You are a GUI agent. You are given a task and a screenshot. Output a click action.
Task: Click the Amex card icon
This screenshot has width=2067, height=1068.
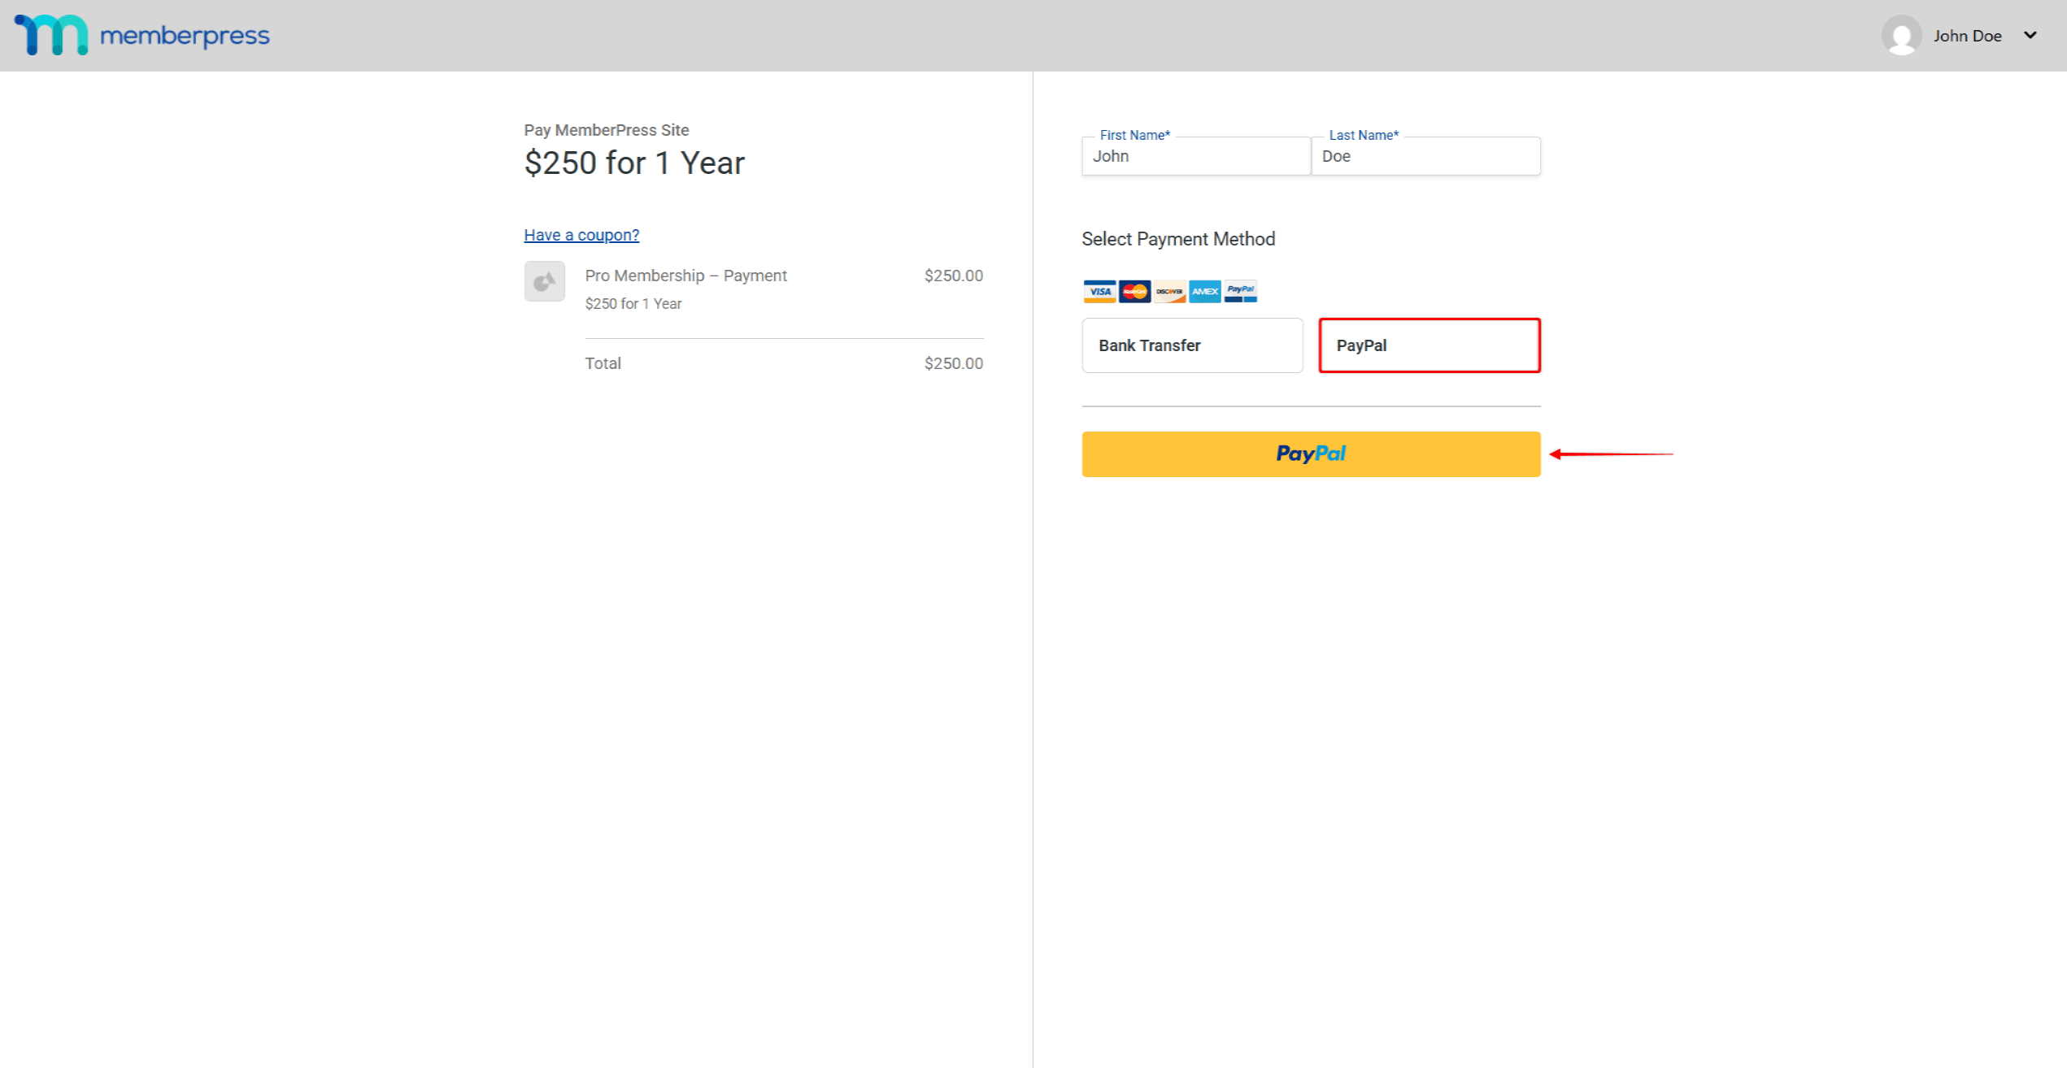pos(1204,291)
